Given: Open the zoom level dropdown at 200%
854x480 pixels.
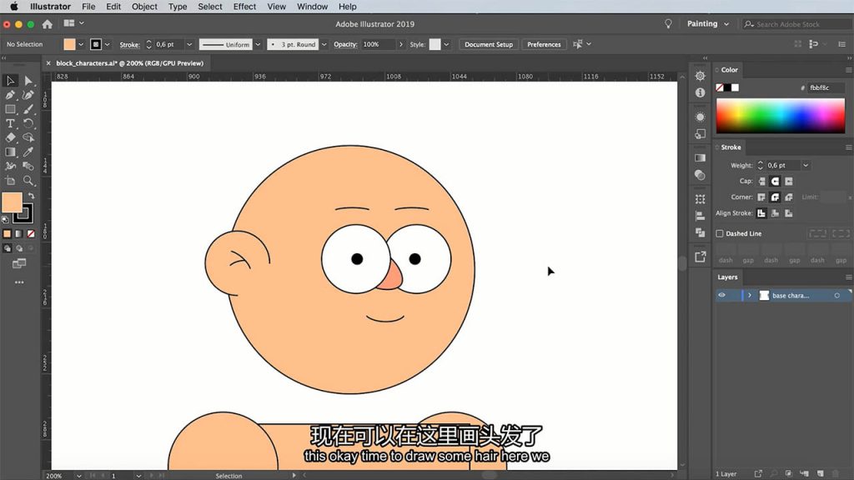Looking at the screenshot, I should [78, 476].
